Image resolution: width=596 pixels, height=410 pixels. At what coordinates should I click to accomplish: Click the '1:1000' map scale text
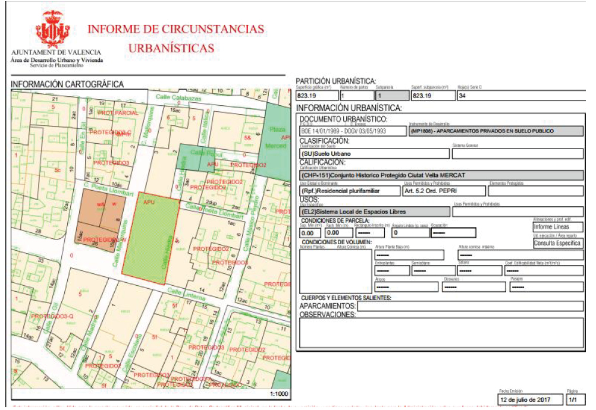279,394
